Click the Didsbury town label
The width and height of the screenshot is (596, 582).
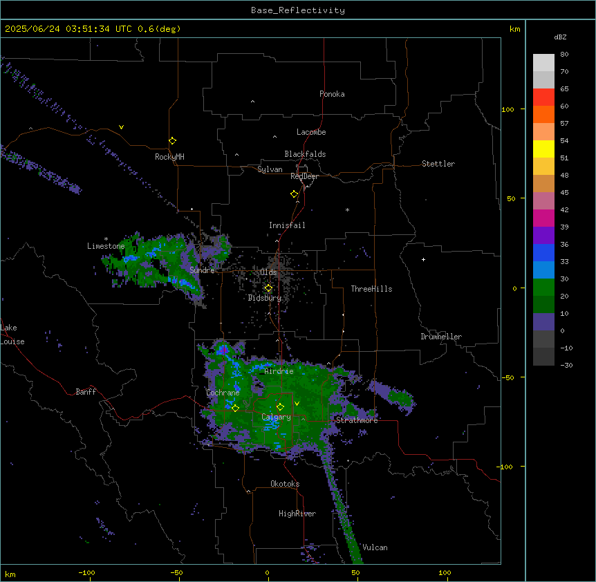[264, 298]
